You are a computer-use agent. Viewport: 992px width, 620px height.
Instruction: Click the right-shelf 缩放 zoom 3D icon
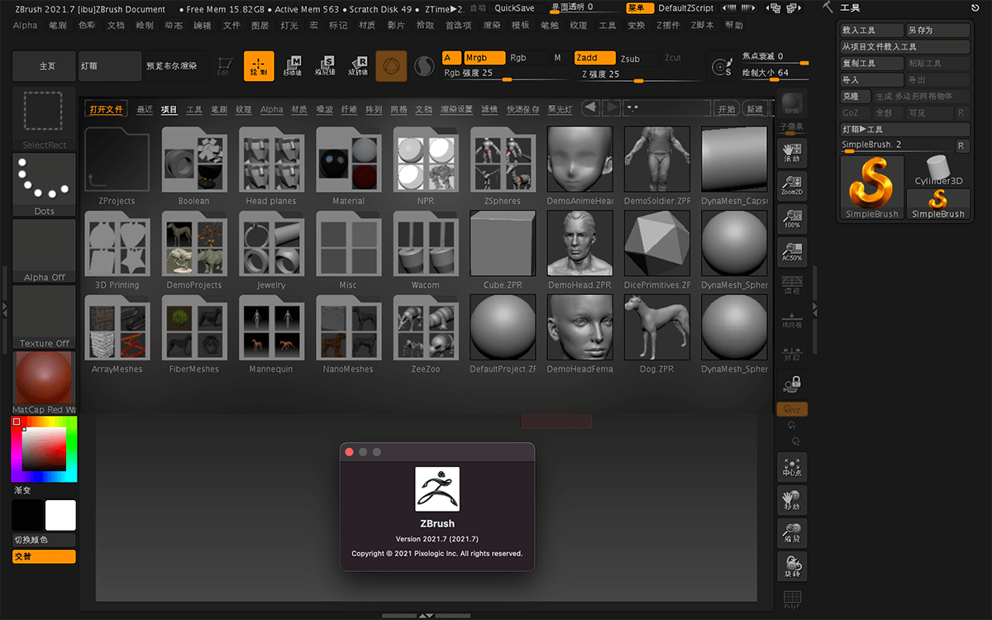792,533
